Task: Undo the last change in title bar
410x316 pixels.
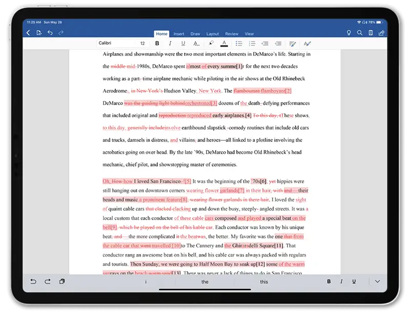Action: (x=50, y=33)
